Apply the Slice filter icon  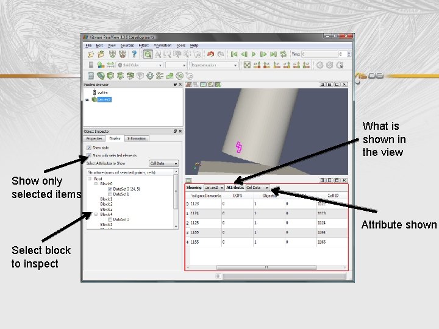120,76
